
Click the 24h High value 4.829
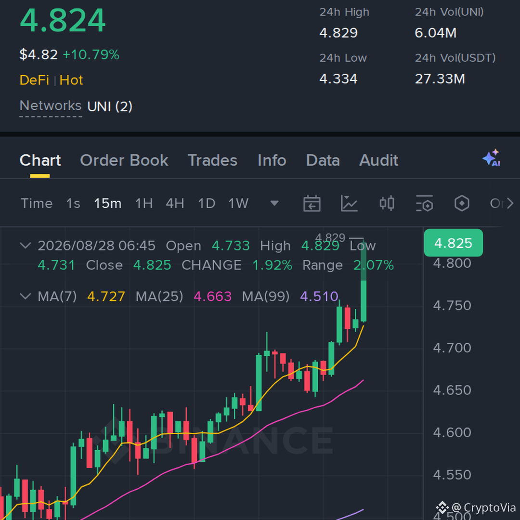point(338,33)
